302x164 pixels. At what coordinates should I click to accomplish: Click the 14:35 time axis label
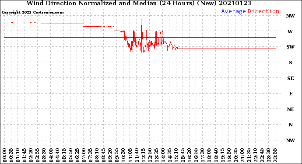coord(169,155)
